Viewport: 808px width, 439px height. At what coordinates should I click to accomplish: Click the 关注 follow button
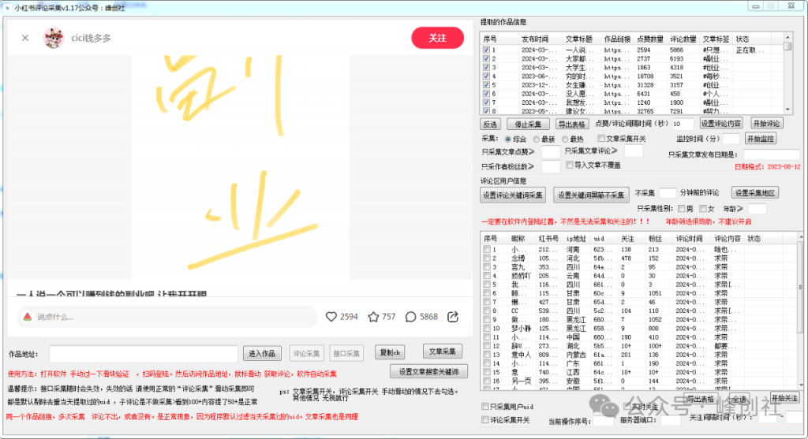pyautogui.click(x=437, y=38)
